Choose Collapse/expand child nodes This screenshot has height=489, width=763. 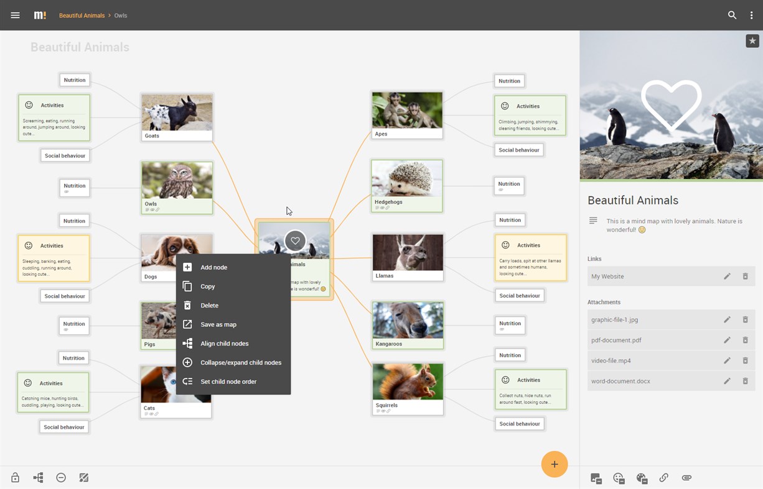(241, 362)
